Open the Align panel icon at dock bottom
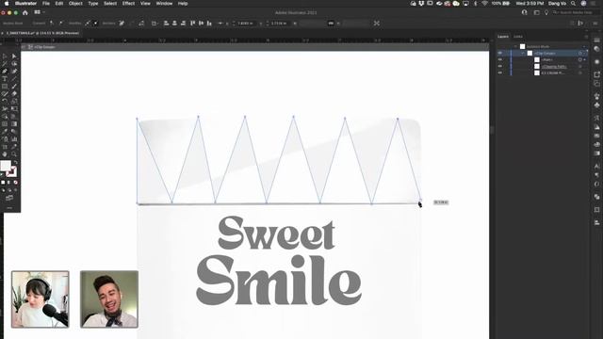The width and height of the screenshot is (603, 339). pyautogui.click(x=596, y=222)
